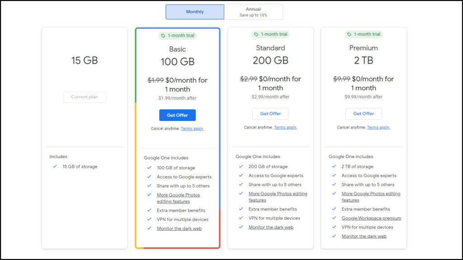Click Get Offer on the Basic 100 GB plan

pyautogui.click(x=177, y=115)
